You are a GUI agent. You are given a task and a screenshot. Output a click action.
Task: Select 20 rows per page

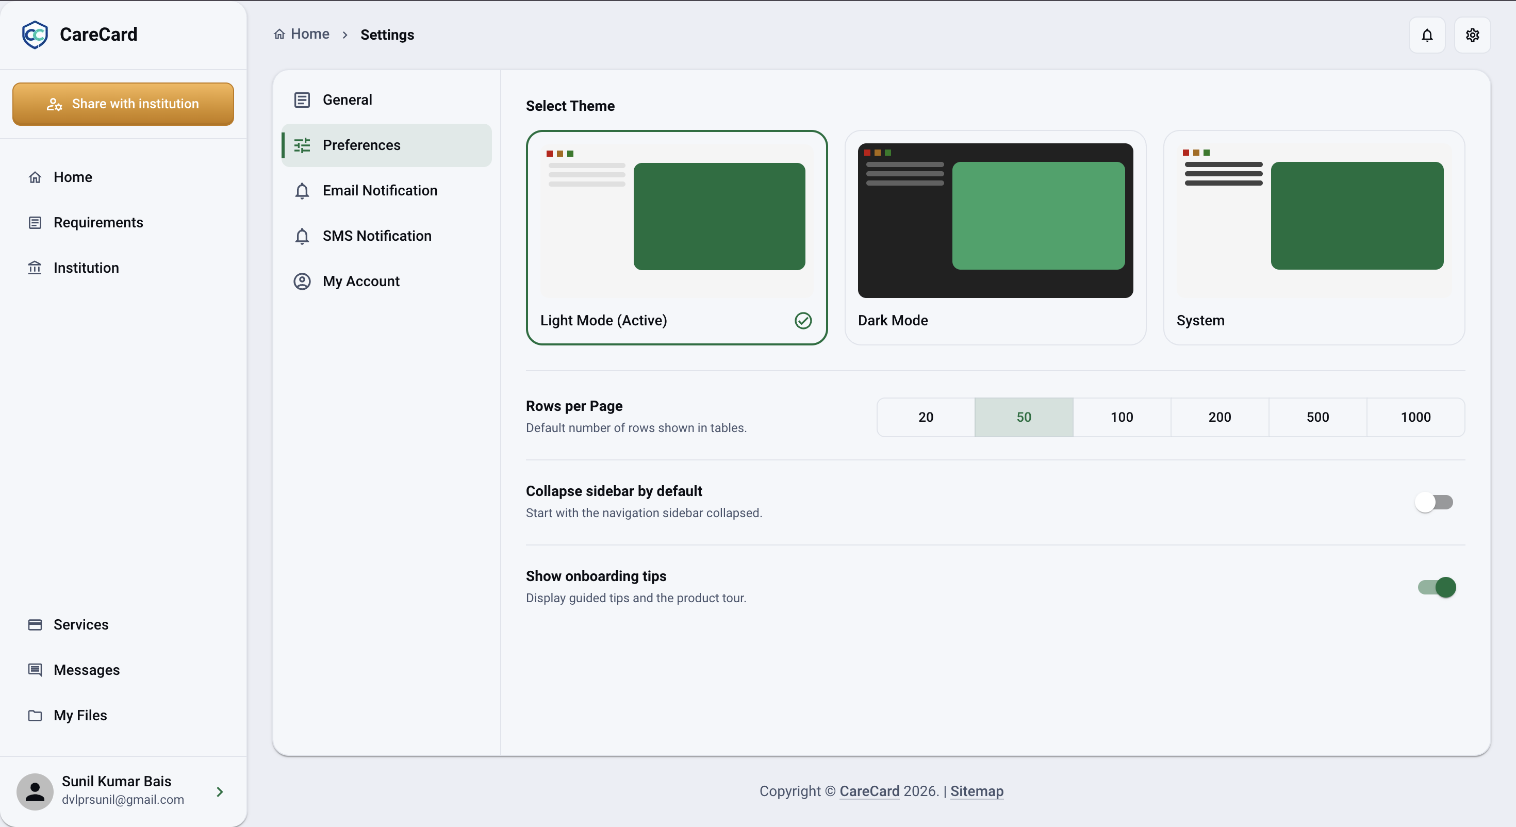coord(926,417)
